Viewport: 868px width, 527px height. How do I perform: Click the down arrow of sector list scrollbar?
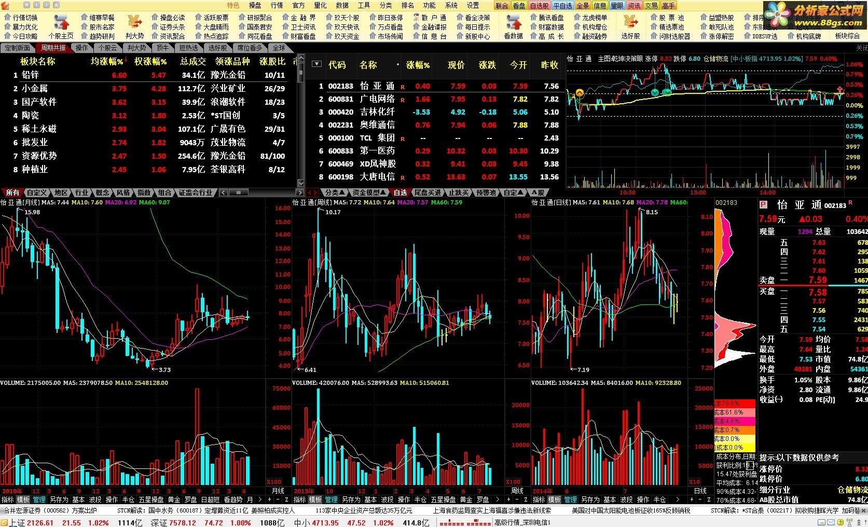click(x=300, y=183)
